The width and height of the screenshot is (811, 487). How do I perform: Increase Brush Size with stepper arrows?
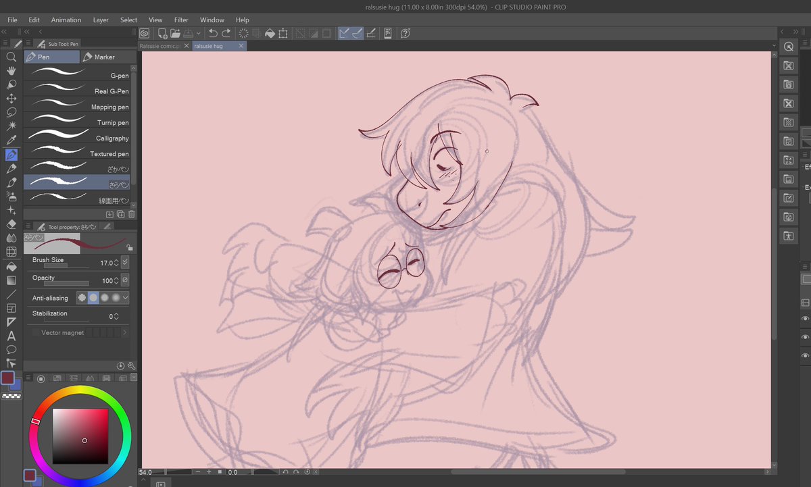pyautogui.click(x=116, y=262)
